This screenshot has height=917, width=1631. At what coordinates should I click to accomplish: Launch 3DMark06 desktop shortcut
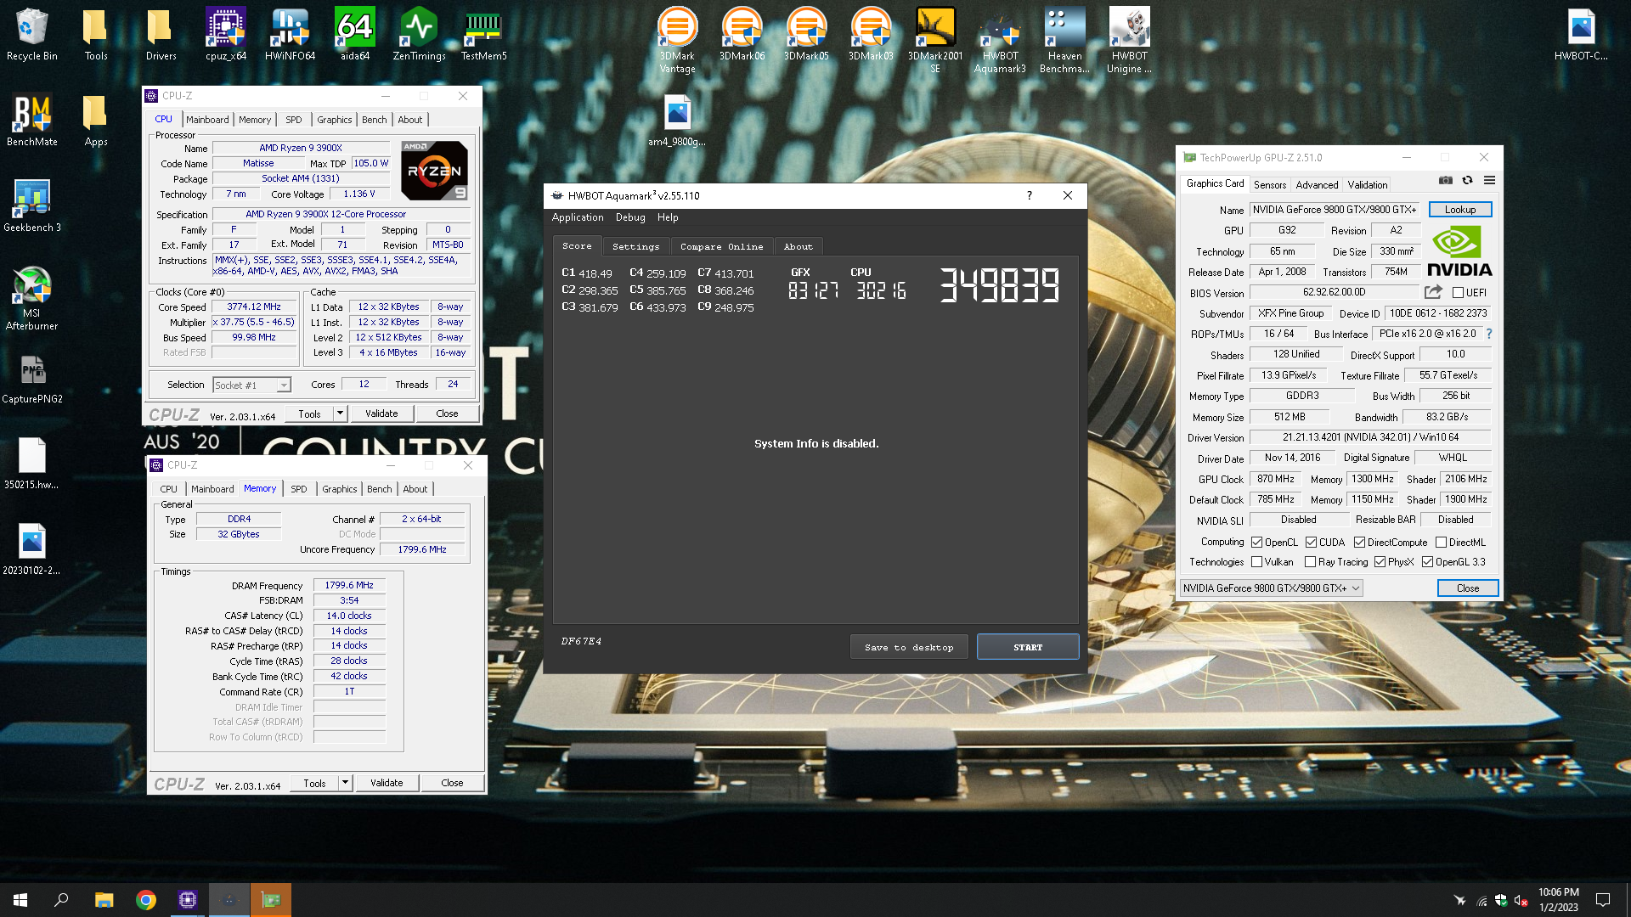tap(742, 35)
